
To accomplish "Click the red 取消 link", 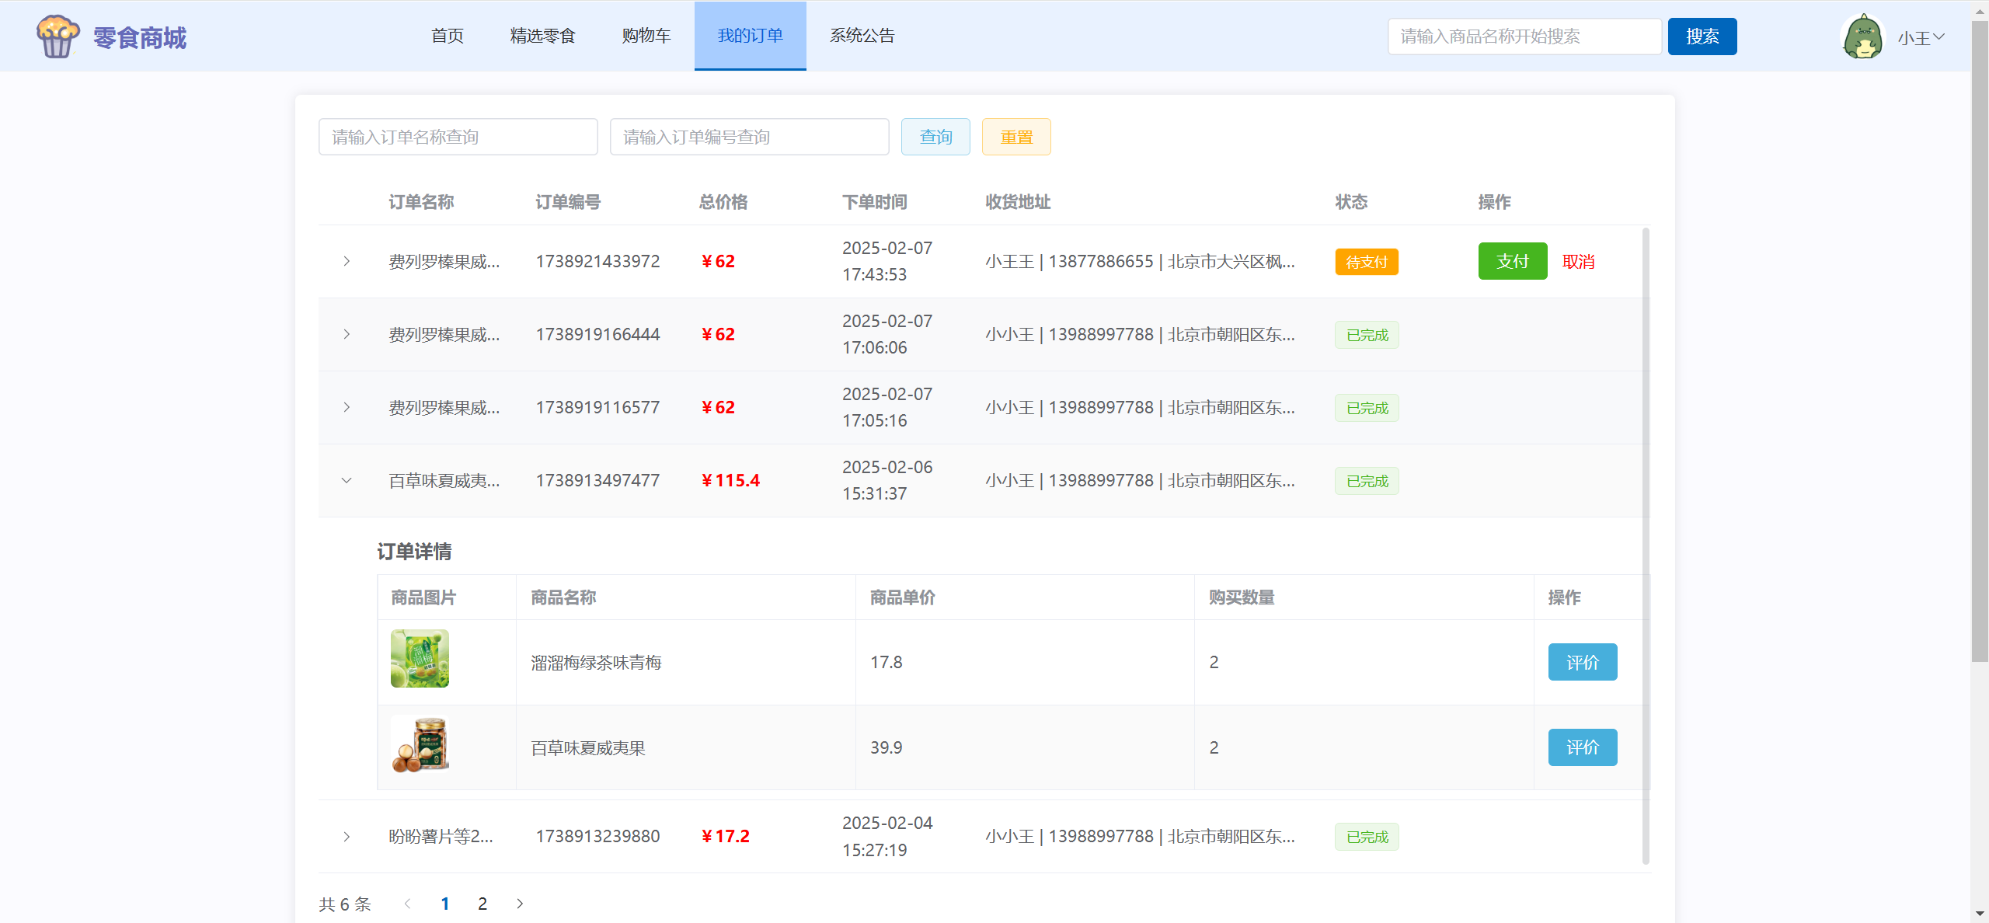I will [x=1578, y=262].
